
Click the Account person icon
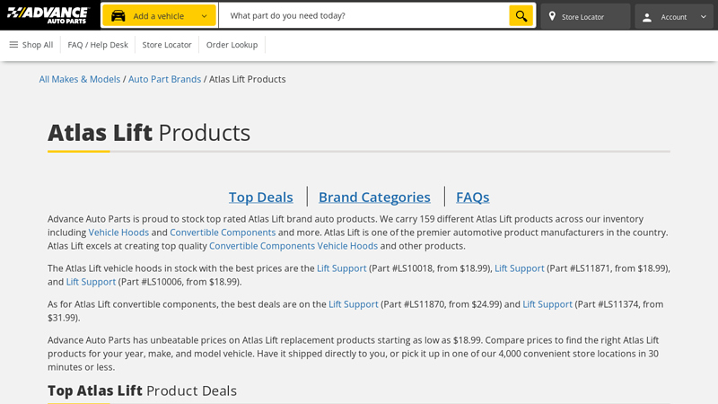(x=647, y=16)
